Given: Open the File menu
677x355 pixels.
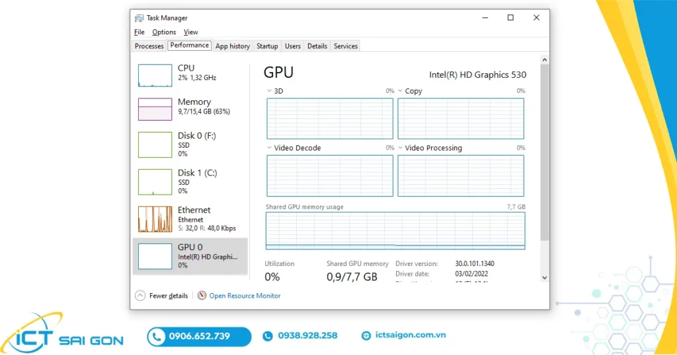Looking at the screenshot, I should pos(139,32).
